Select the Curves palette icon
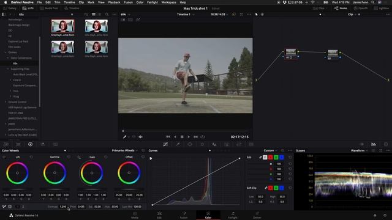 [x=165, y=144]
